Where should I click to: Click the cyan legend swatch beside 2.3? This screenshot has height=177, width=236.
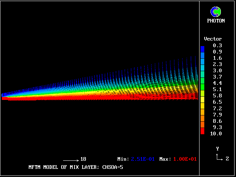pos(202,64)
